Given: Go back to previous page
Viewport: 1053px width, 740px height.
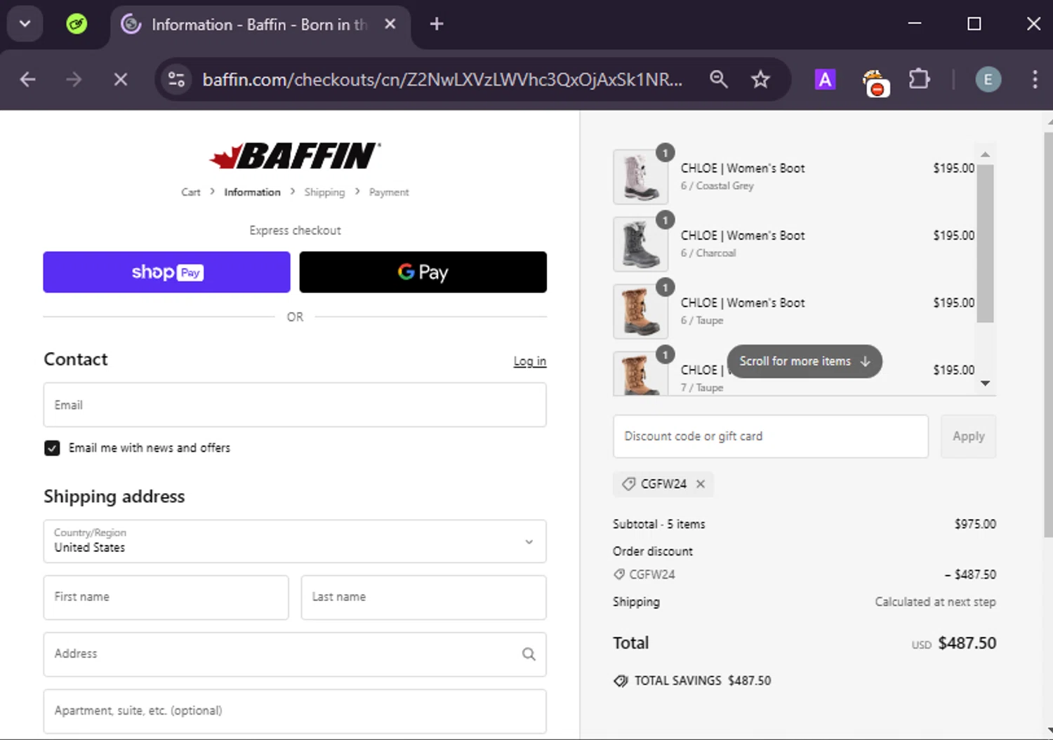Looking at the screenshot, I should point(28,79).
